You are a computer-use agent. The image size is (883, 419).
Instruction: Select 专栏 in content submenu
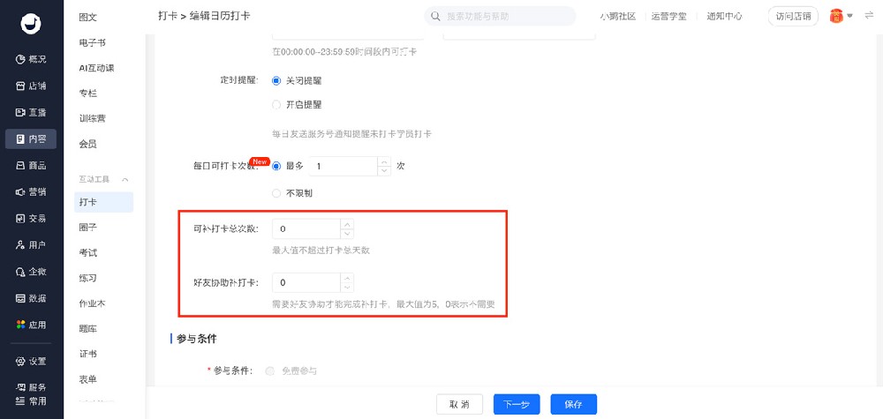tap(87, 93)
